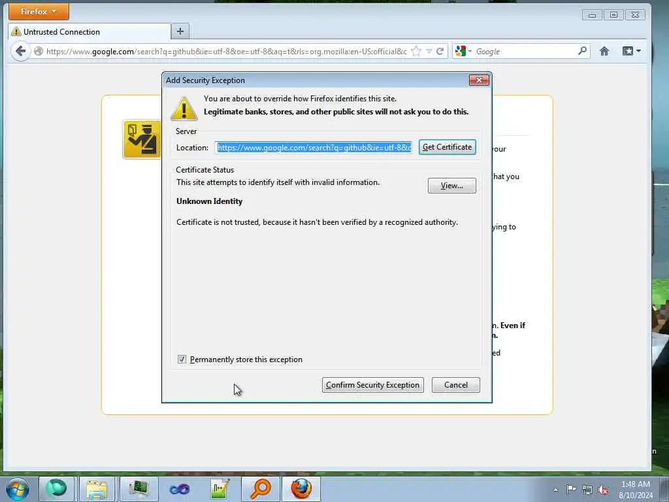Select the Untrusted Connection tab
This screenshot has width=669, height=502.
pyautogui.click(x=89, y=31)
